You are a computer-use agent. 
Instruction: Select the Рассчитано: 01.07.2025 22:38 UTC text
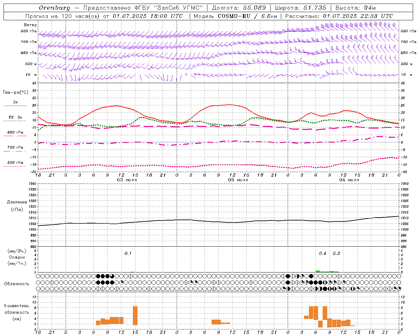click(x=339, y=16)
